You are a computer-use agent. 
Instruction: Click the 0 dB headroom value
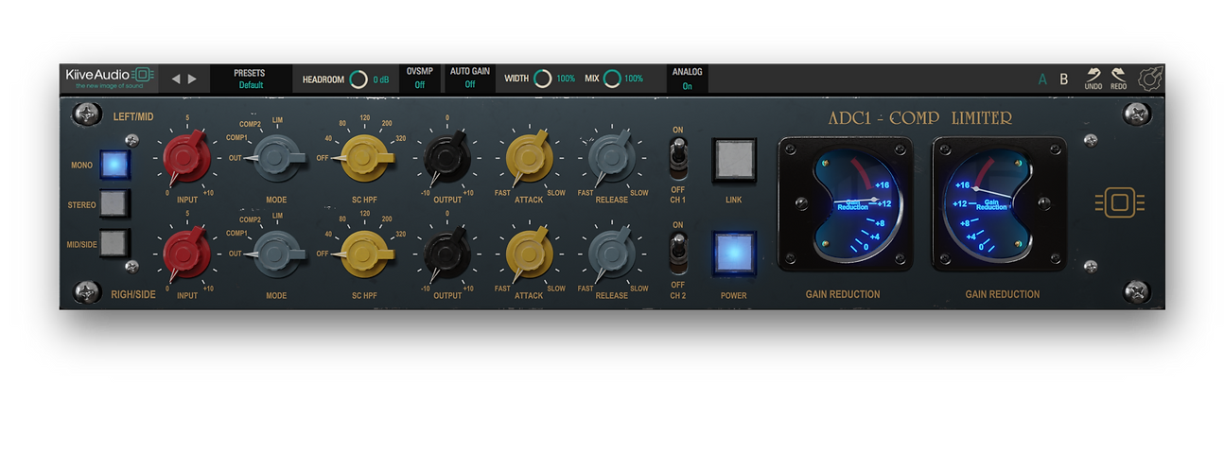[381, 79]
